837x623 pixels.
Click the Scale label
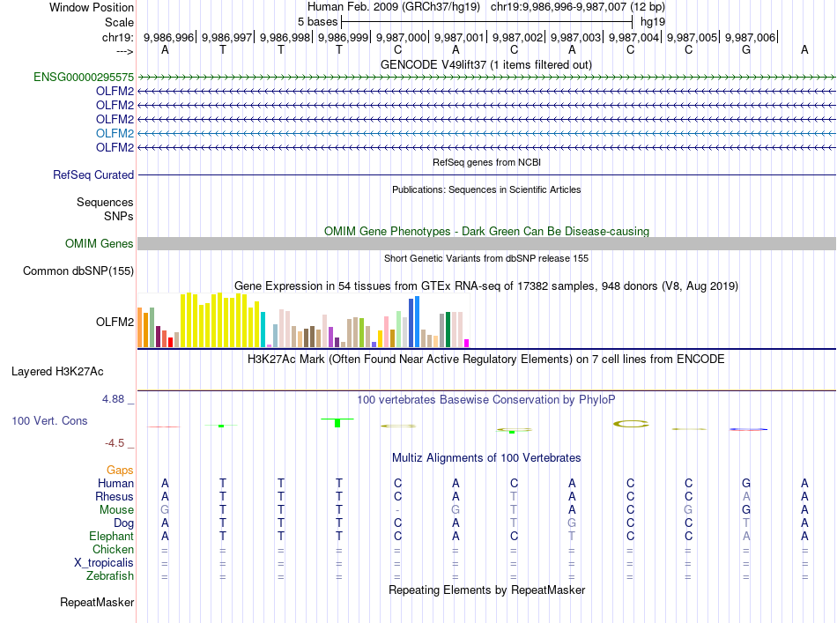(119, 22)
